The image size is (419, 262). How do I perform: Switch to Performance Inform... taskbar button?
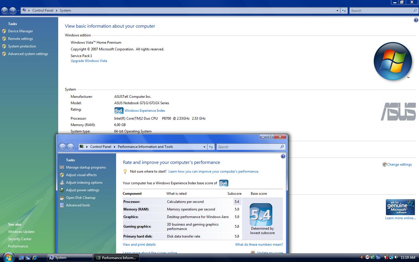[x=116, y=258]
